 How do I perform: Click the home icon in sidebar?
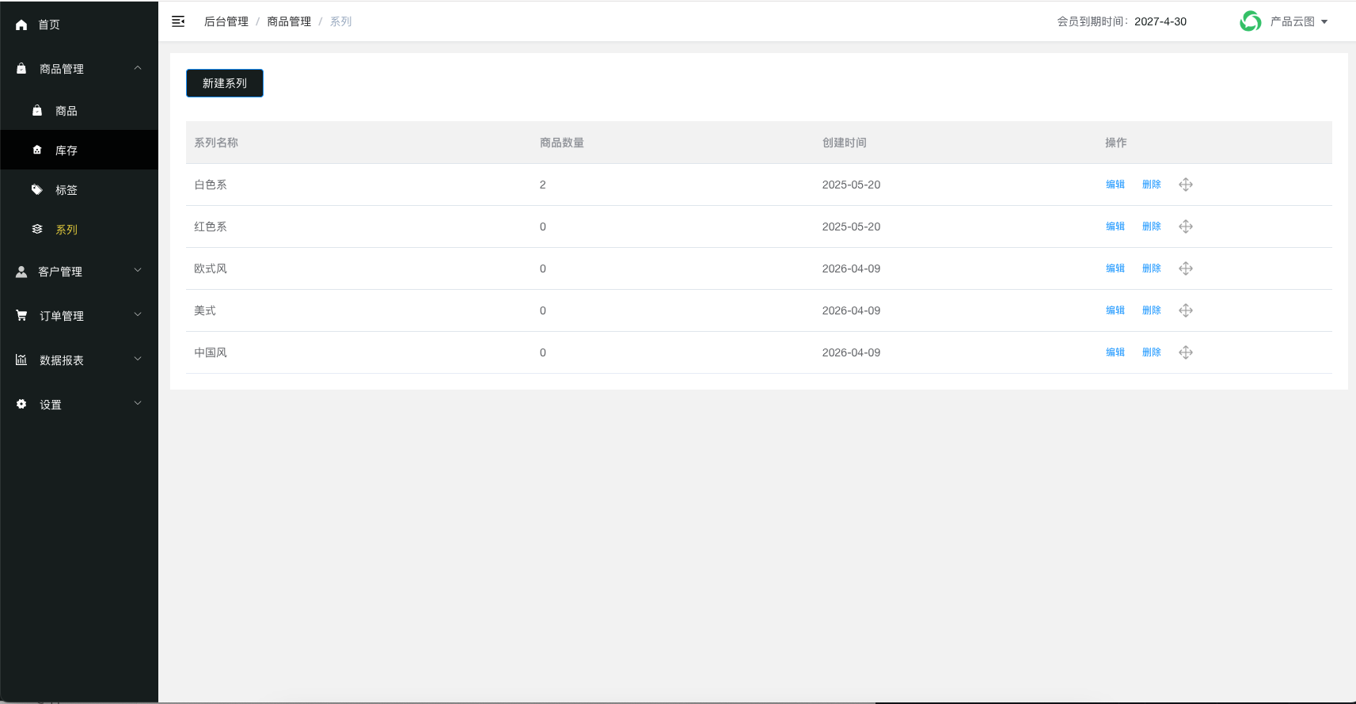(21, 25)
